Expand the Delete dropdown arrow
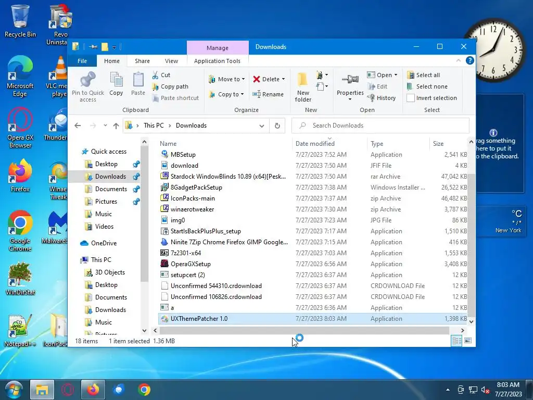Viewport: 533px width, 400px height. [283, 79]
